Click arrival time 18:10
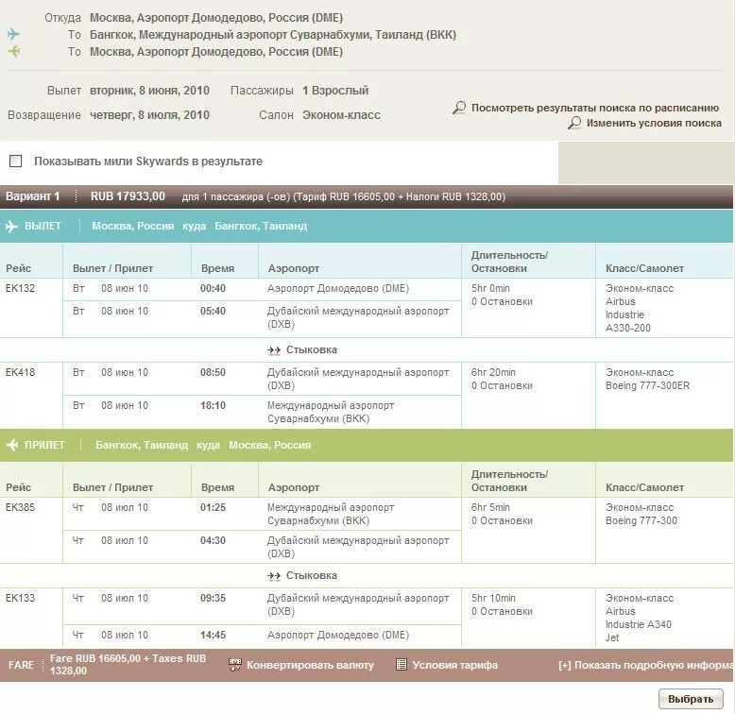 tap(213, 405)
